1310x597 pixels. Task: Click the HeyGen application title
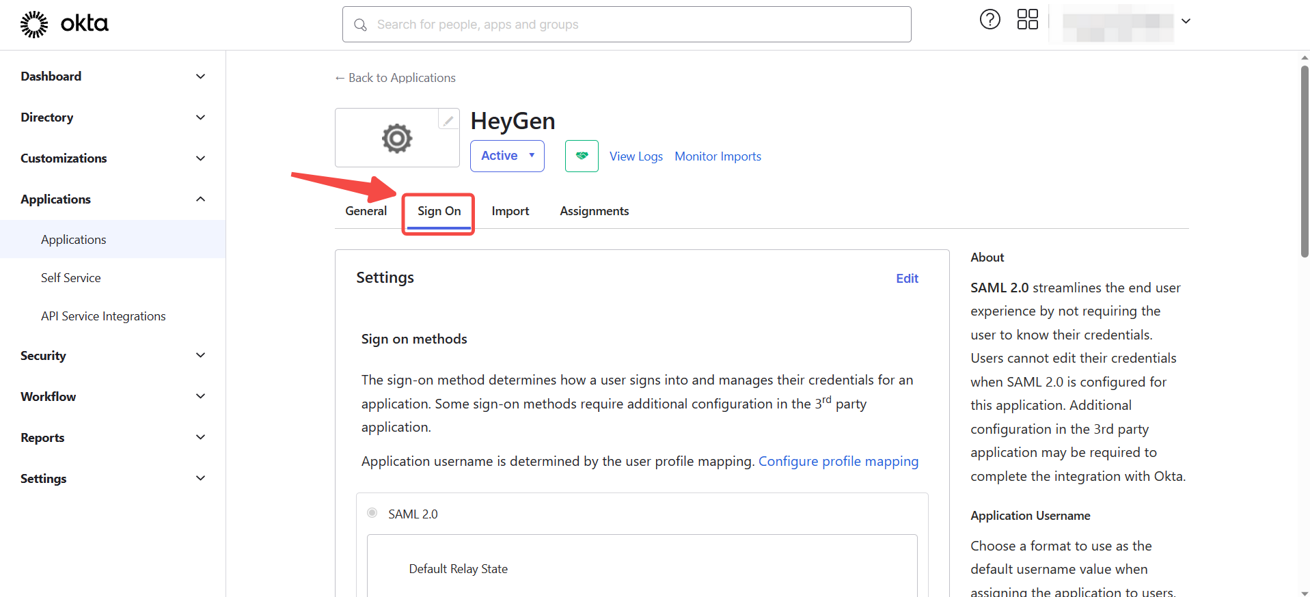click(513, 121)
